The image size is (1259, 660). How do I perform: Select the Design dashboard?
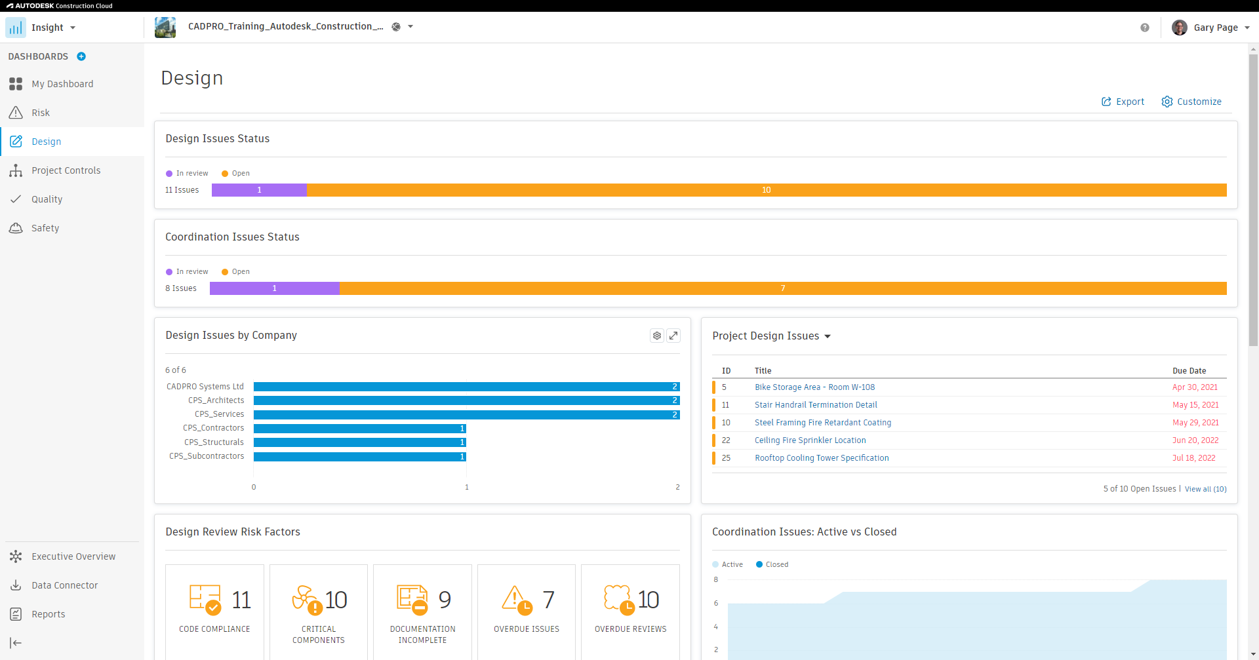click(72, 142)
